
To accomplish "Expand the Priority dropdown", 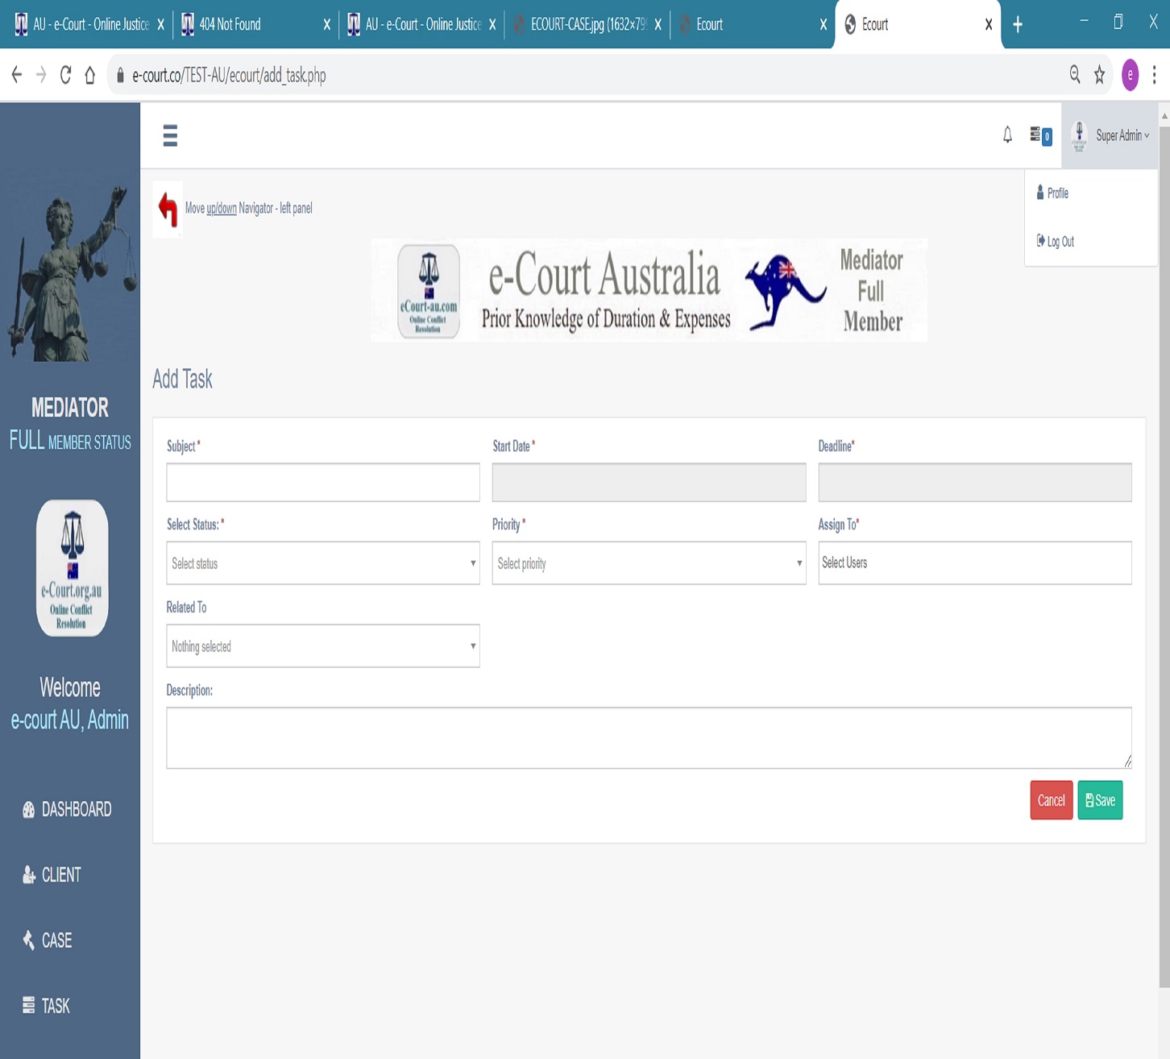I will coord(648,563).
